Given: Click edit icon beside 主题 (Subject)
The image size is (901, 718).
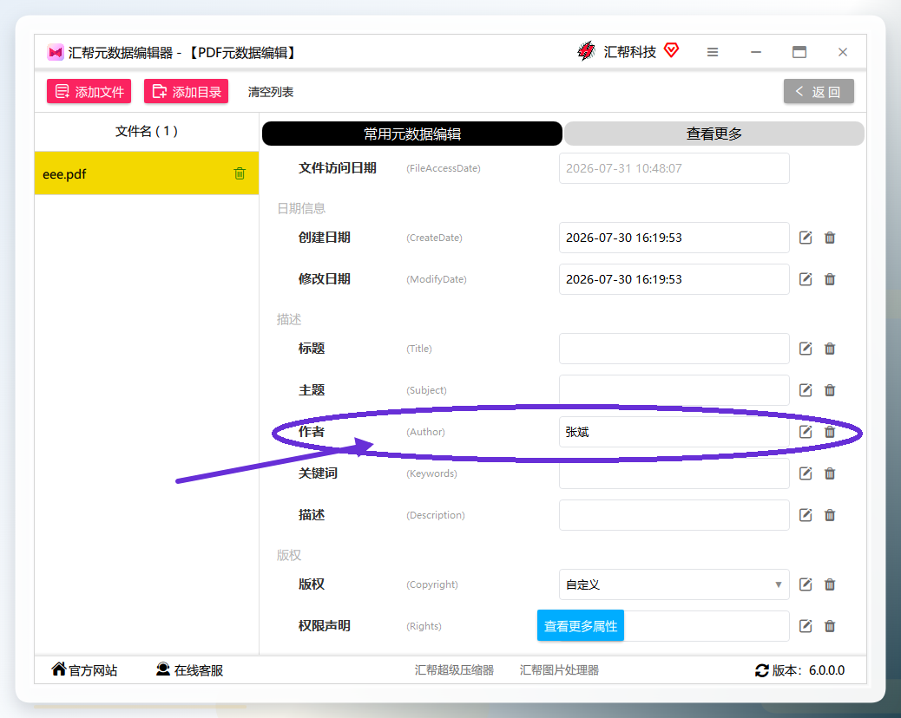Looking at the screenshot, I should (806, 390).
